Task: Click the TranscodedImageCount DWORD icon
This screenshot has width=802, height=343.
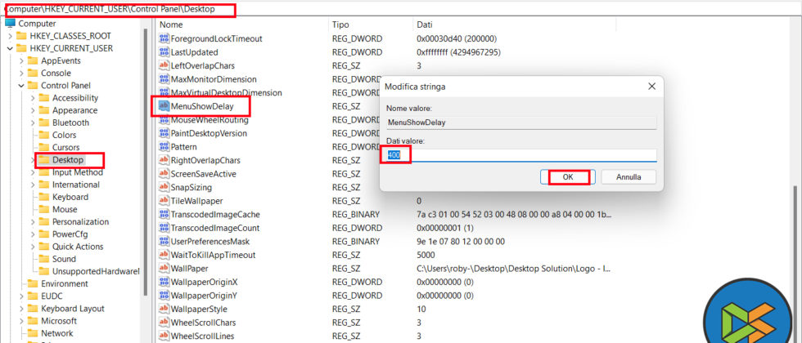Action: (x=164, y=228)
